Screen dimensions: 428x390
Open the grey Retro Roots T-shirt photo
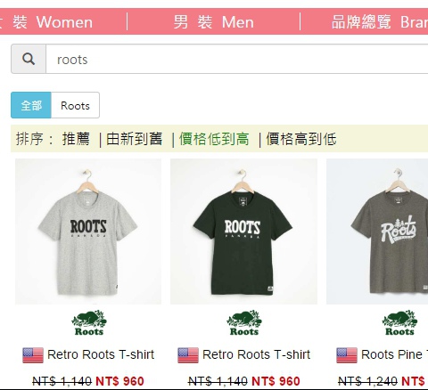tap(88, 232)
